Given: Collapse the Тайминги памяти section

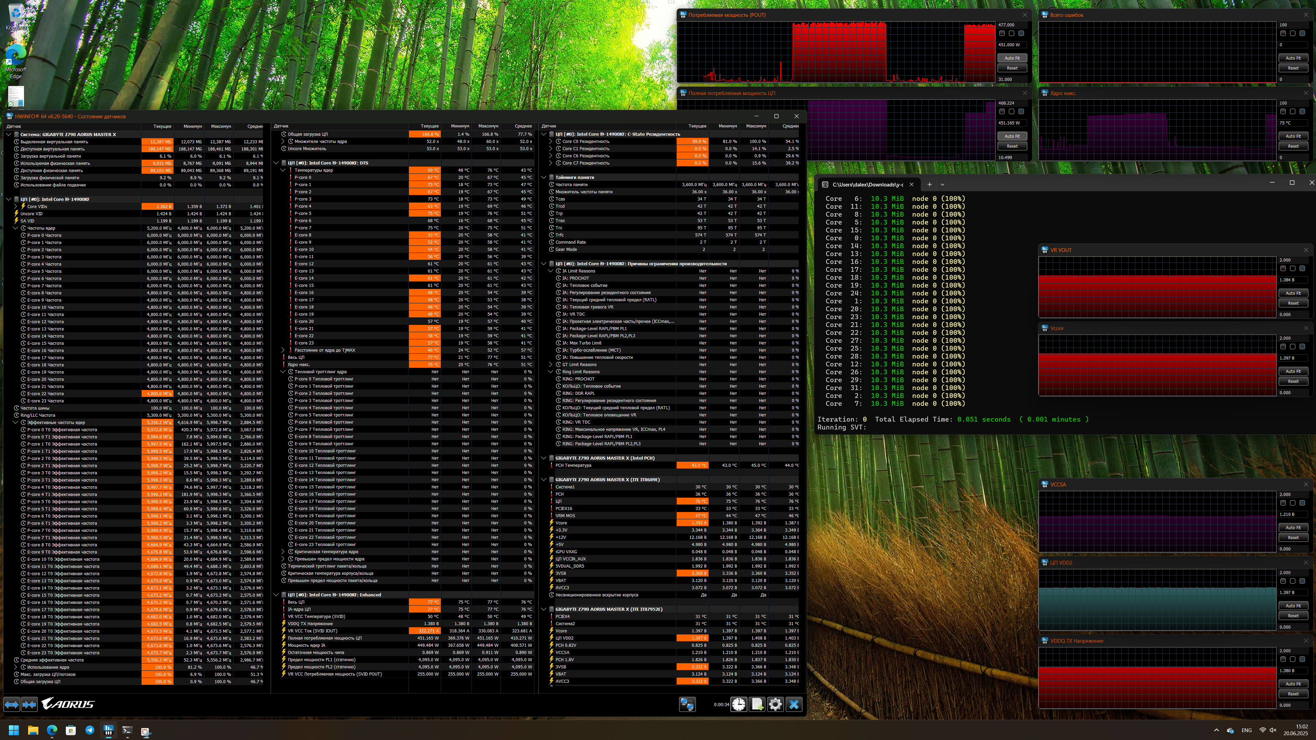Looking at the screenshot, I should [544, 177].
